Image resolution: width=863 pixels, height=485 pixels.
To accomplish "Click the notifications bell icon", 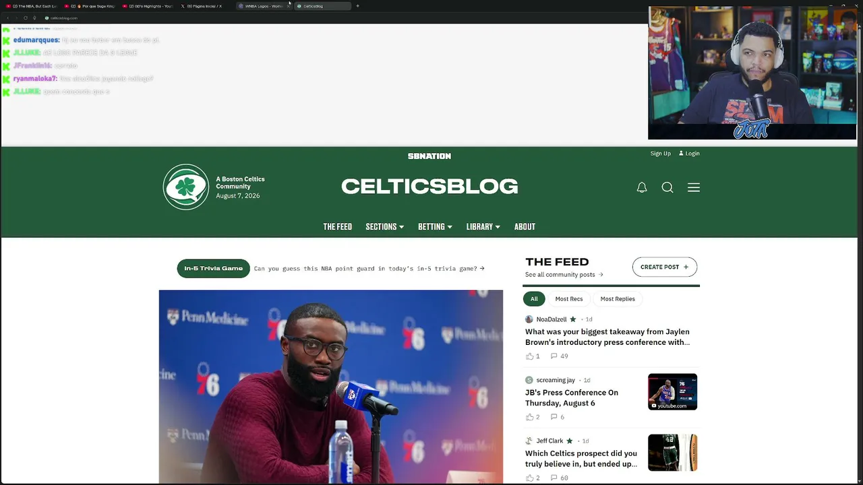I will (642, 188).
